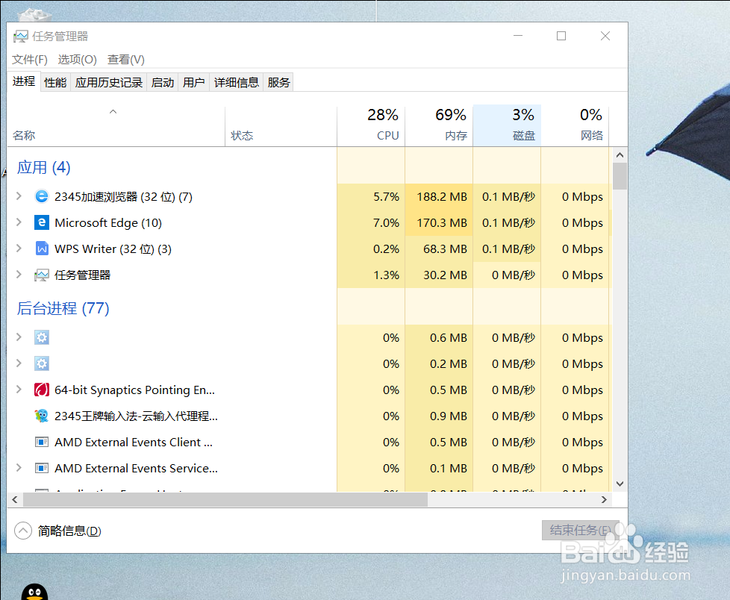
Task: Sort by the 内存 column header
Action: pyautogui.click(x=439, y=126)
